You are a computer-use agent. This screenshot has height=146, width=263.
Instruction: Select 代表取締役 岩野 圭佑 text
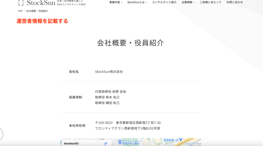click(110, 92)
